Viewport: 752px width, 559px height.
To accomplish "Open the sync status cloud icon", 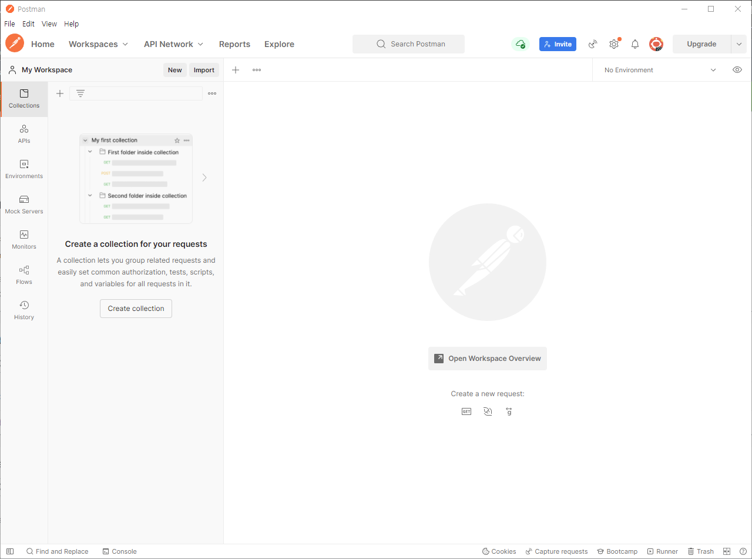I will coord(521,44).
